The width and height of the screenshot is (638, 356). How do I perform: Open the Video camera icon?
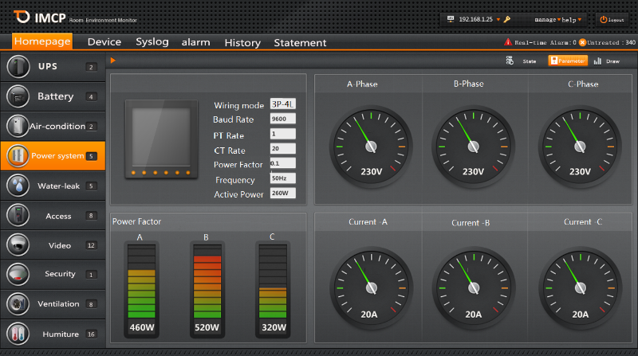(x=18, y=245)
